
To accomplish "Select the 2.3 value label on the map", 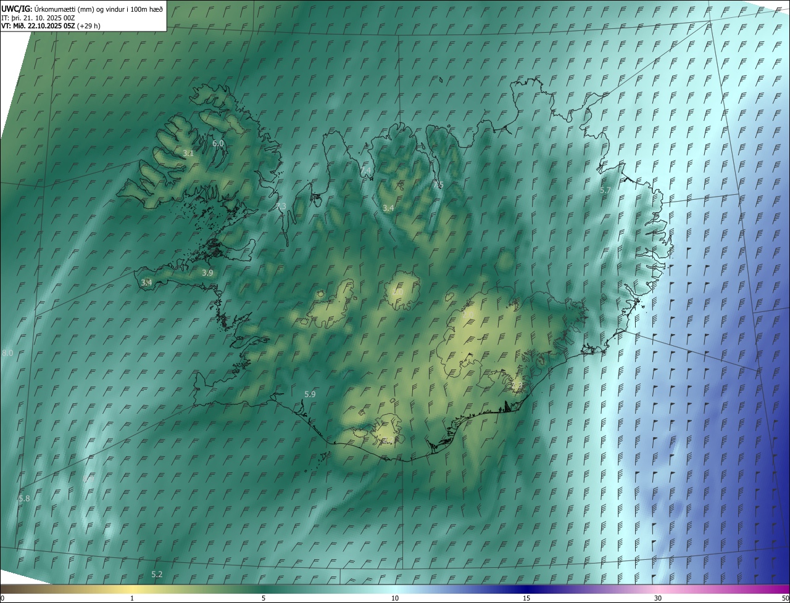I will point(517,386).
